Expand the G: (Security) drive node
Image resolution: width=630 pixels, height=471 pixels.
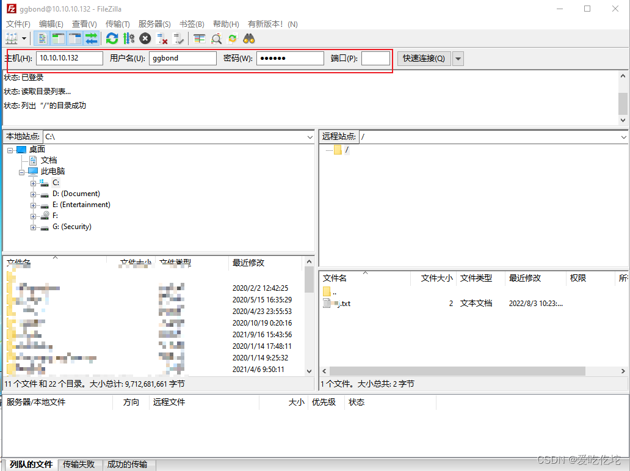tap(33, 228)
